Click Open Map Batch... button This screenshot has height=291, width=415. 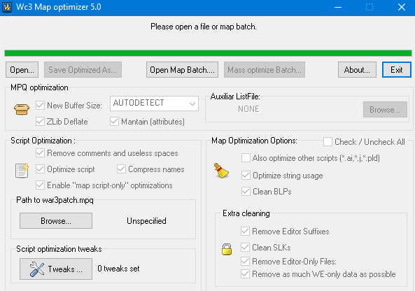[182, 70]
